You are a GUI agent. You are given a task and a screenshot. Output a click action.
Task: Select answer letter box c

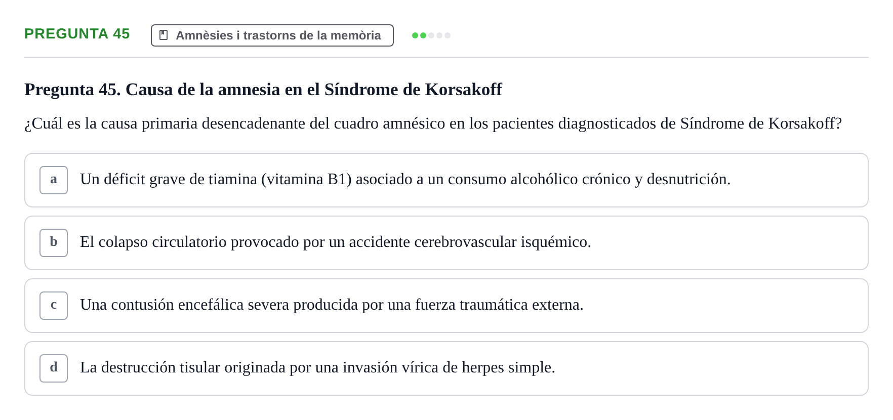click(54, 306)
